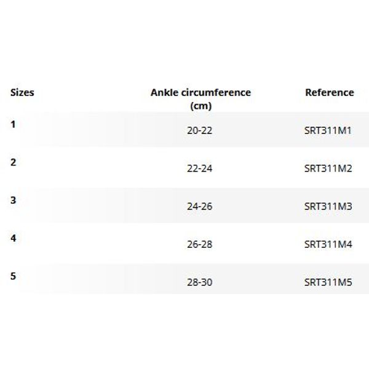Click reference code SRT311M4

[x=328, y=244]
